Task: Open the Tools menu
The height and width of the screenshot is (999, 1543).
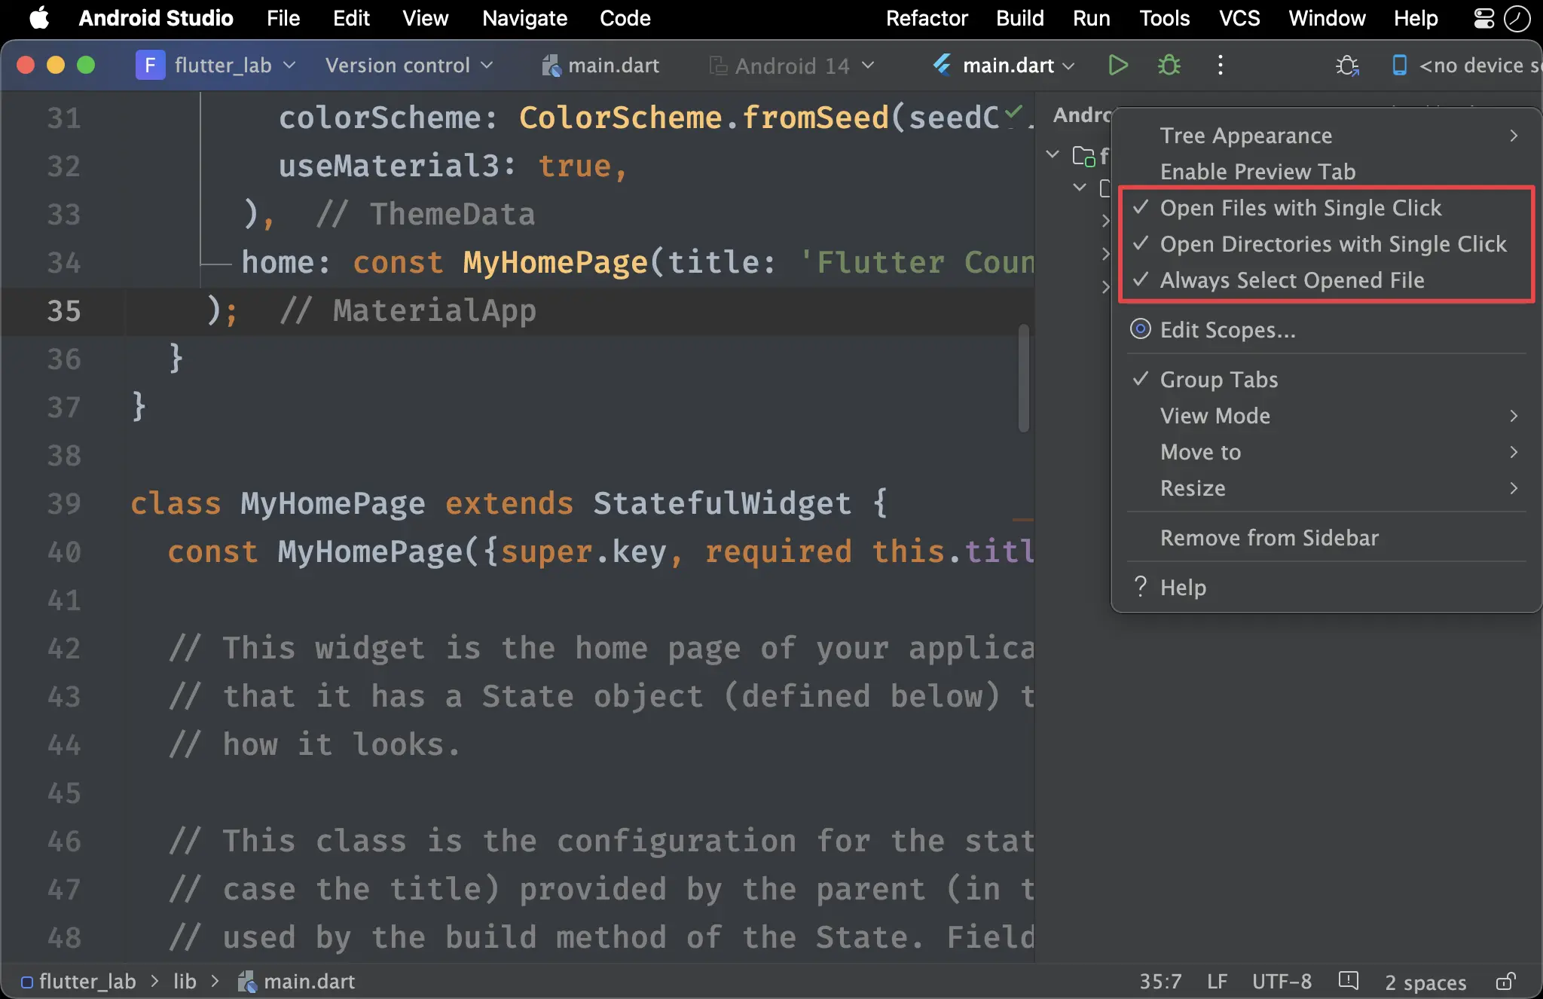Action: (1164, 18)
